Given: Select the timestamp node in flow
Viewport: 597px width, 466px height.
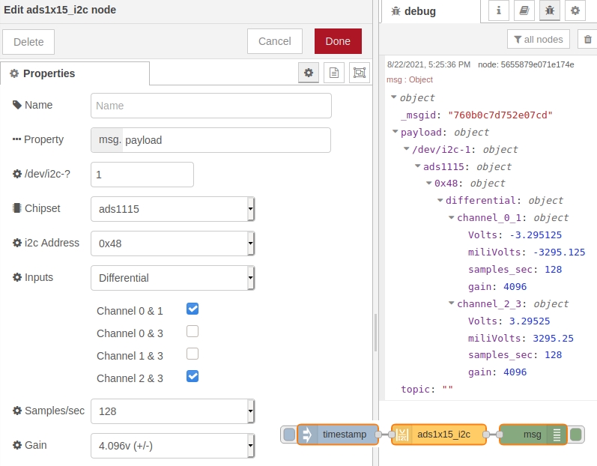Looking at the screenshot, I should pyautogui.click(x=338, y=435).
